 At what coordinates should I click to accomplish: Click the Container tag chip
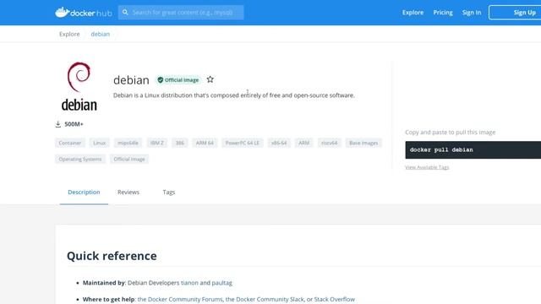[70, 143]
